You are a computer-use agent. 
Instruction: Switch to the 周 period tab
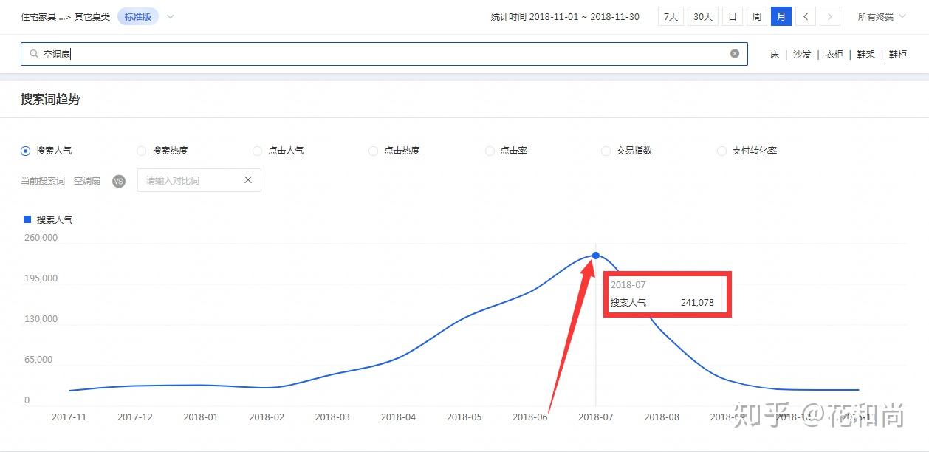(757, 16)
